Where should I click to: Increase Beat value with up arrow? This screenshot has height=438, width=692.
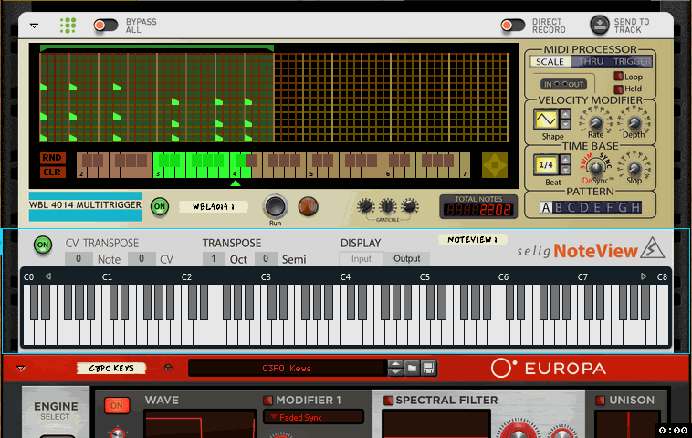tap(565, 160)
